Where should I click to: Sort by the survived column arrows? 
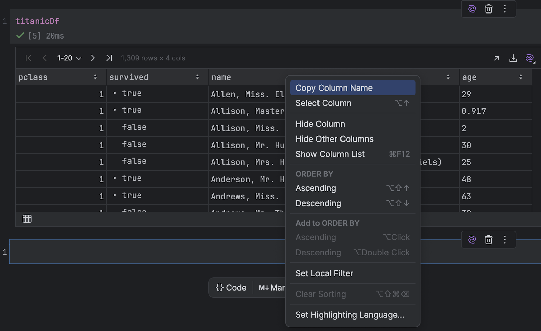click(197, 77)
